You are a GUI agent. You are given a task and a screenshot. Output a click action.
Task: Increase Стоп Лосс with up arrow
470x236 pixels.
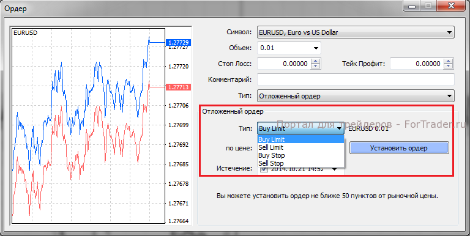pos(316,61)
